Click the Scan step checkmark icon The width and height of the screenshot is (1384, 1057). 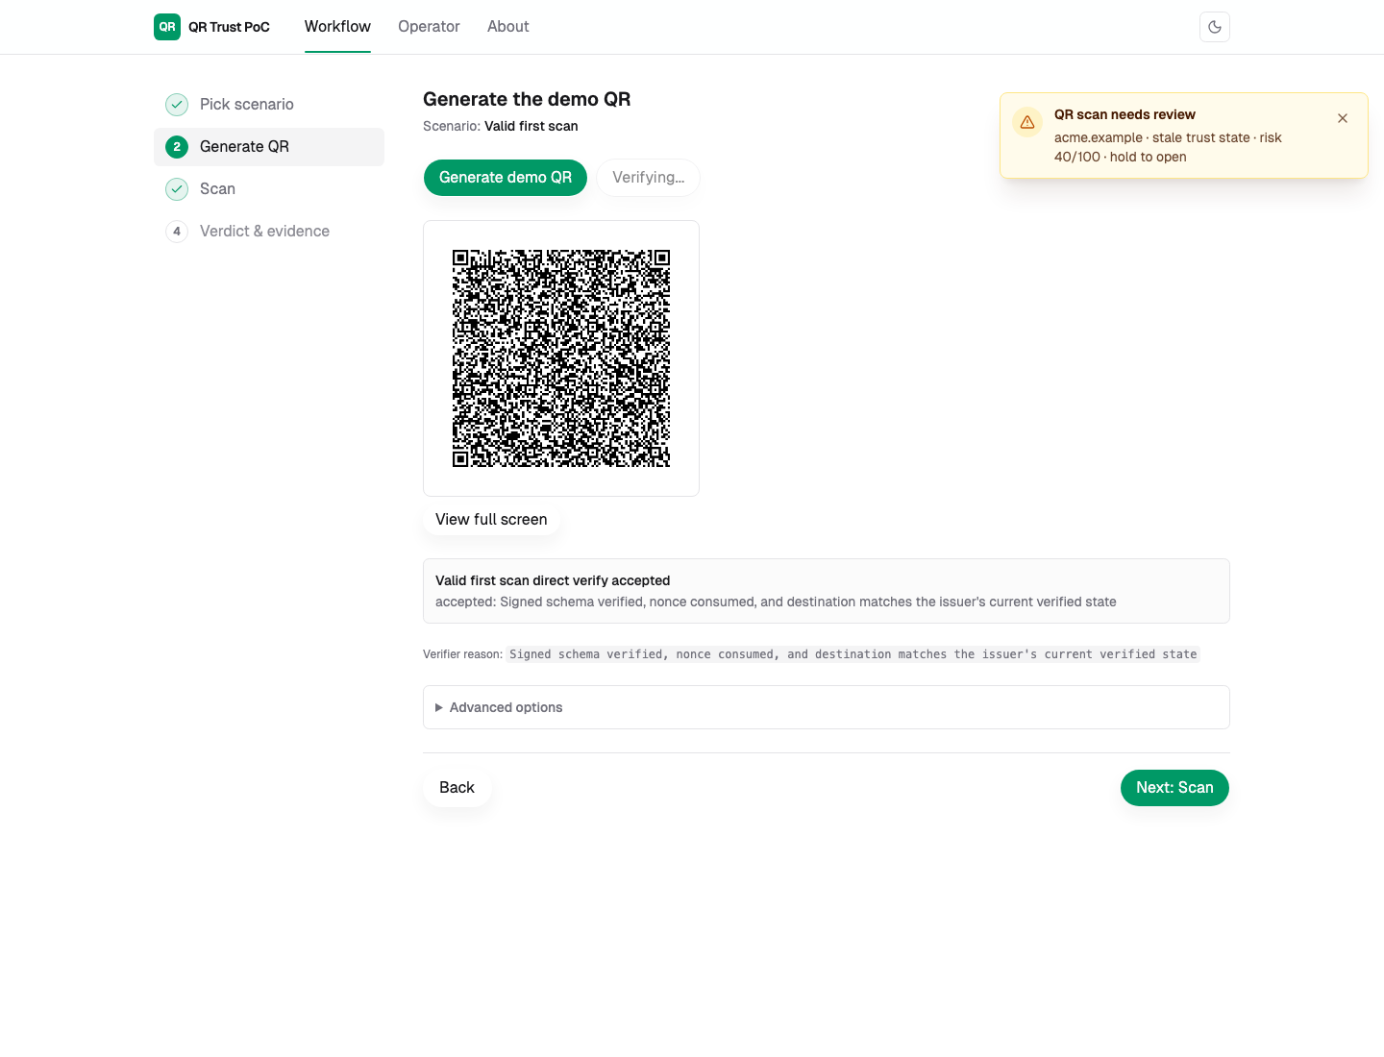tap(177, 189)
